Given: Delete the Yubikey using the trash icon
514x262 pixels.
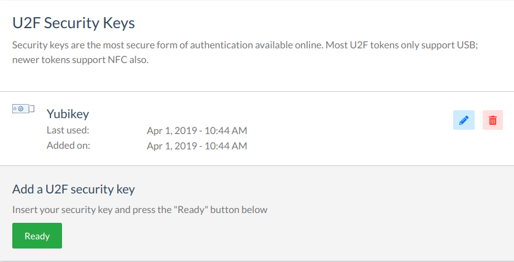Looking at the screenshot, I should [493, 120].
